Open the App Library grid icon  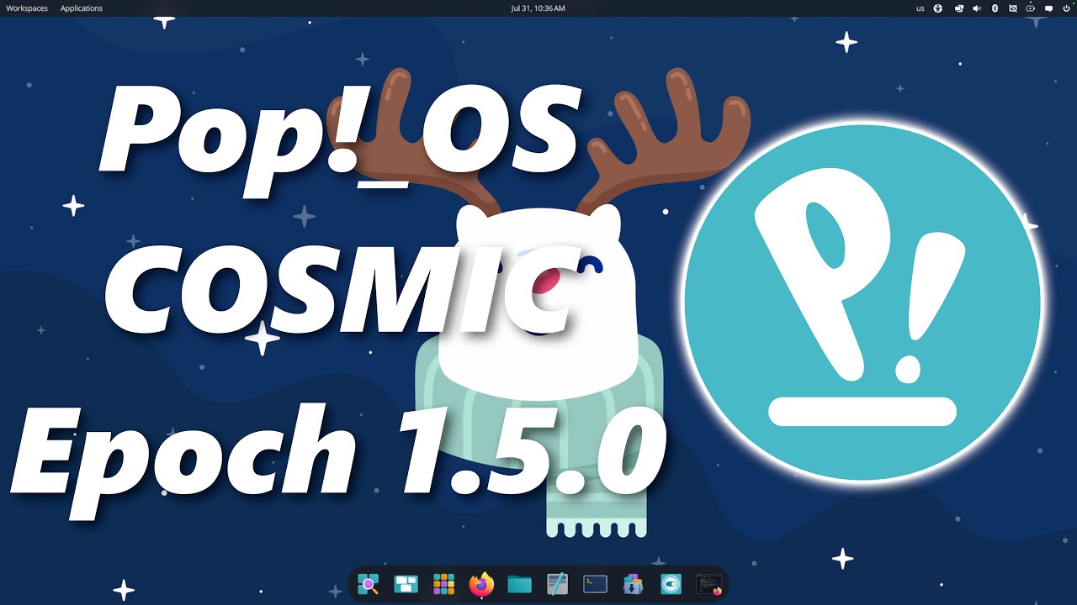[x=443, y=584]
